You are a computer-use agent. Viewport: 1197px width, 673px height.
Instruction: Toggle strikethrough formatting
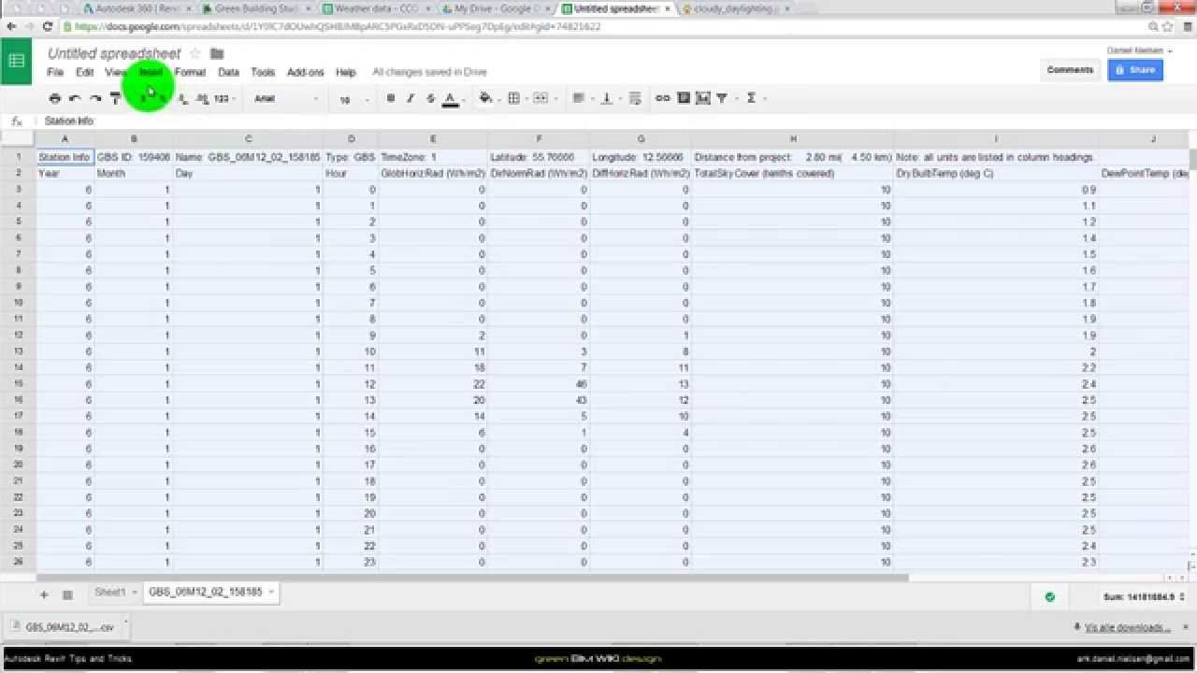pyautogui.click(x=430, y=98)
